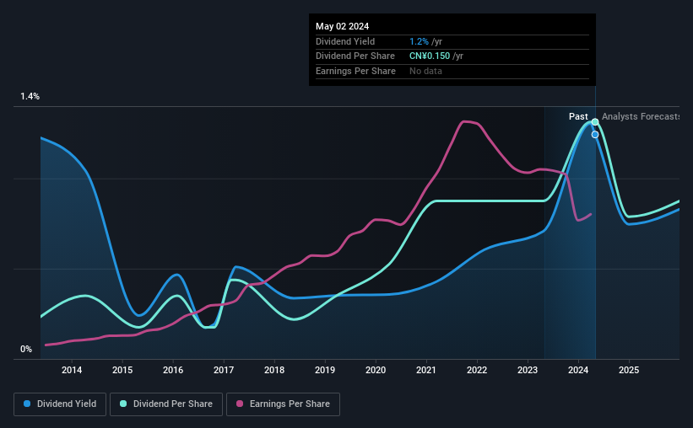Click the 0% y-axis label
Image resolution: width=693 pixels, height=428 pixels.
tap(26, 349)
